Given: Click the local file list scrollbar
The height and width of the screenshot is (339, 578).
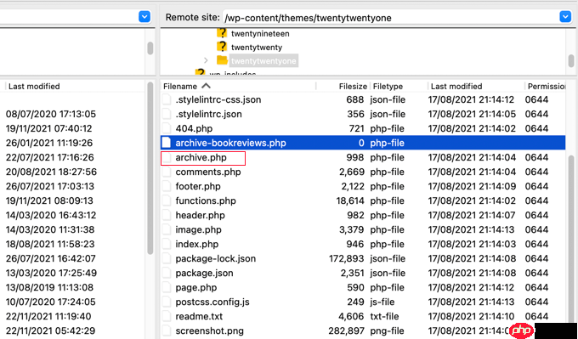Looking at the screenshot, I should click(x=150, y=167).
